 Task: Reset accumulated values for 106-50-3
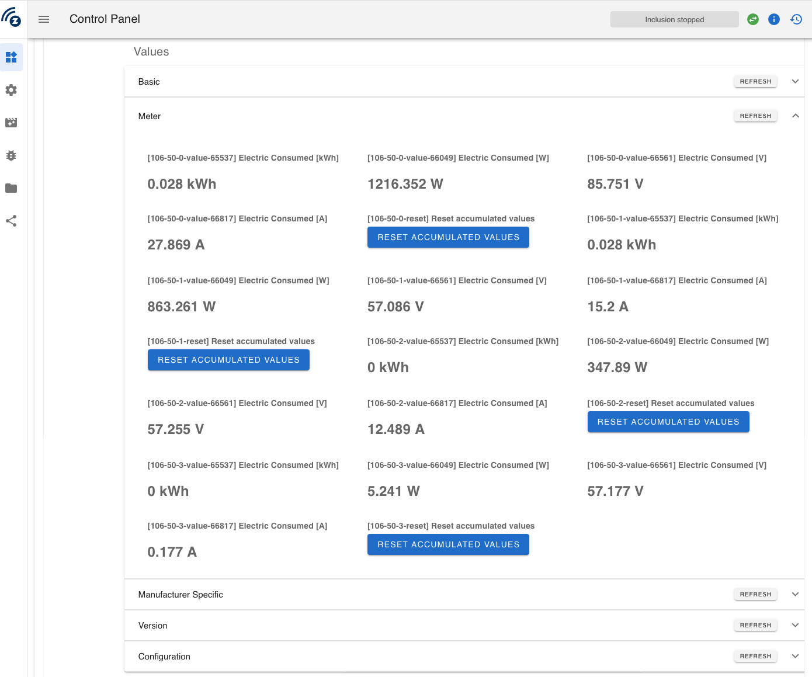448,544
